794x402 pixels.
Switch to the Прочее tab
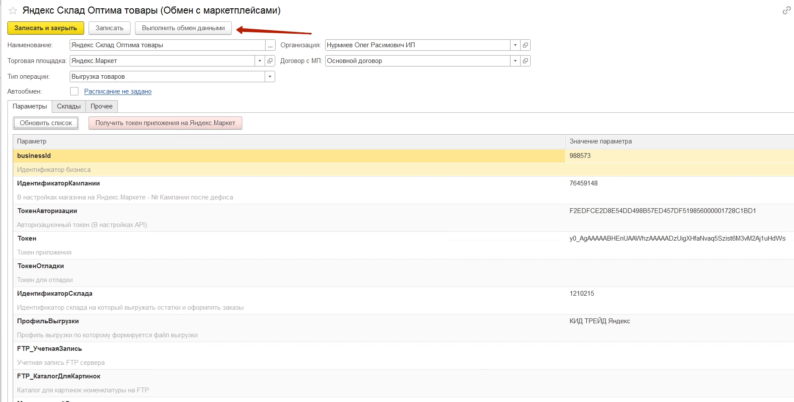[x=102, y=106]
